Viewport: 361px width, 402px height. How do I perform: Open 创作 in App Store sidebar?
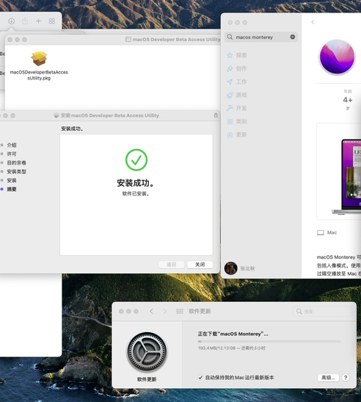tap(237, 68)
